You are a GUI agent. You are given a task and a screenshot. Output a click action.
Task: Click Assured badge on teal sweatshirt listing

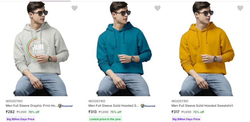pos(148,106)
